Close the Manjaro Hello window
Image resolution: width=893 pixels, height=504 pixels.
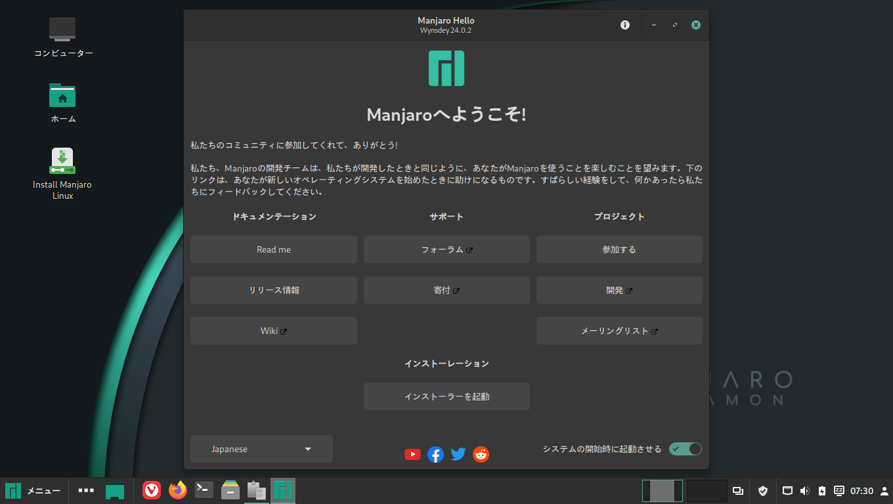(x=696, y=25)
